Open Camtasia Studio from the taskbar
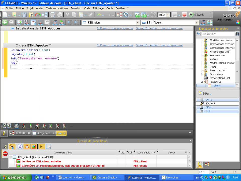 click(x=107, y=177)
